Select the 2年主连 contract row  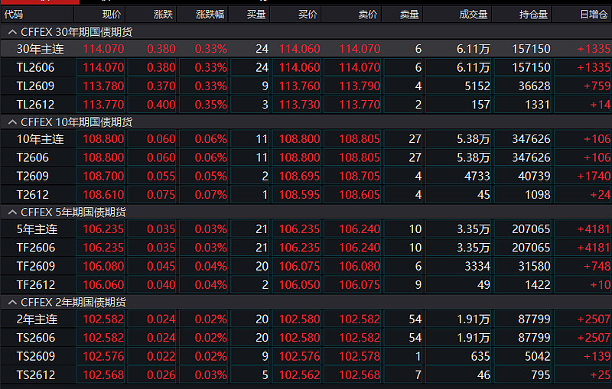click(x=306, y=319)
